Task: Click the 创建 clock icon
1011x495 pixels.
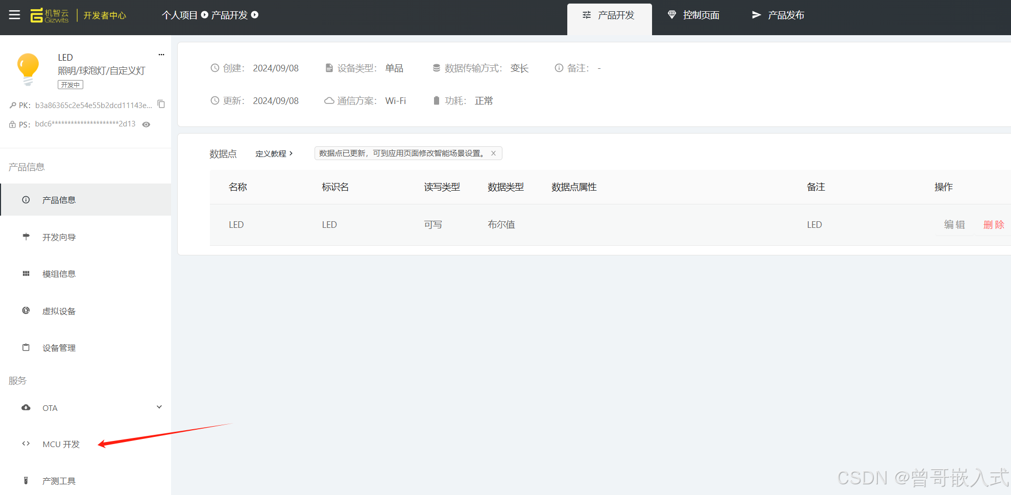Action: click(x=215, y=68)
